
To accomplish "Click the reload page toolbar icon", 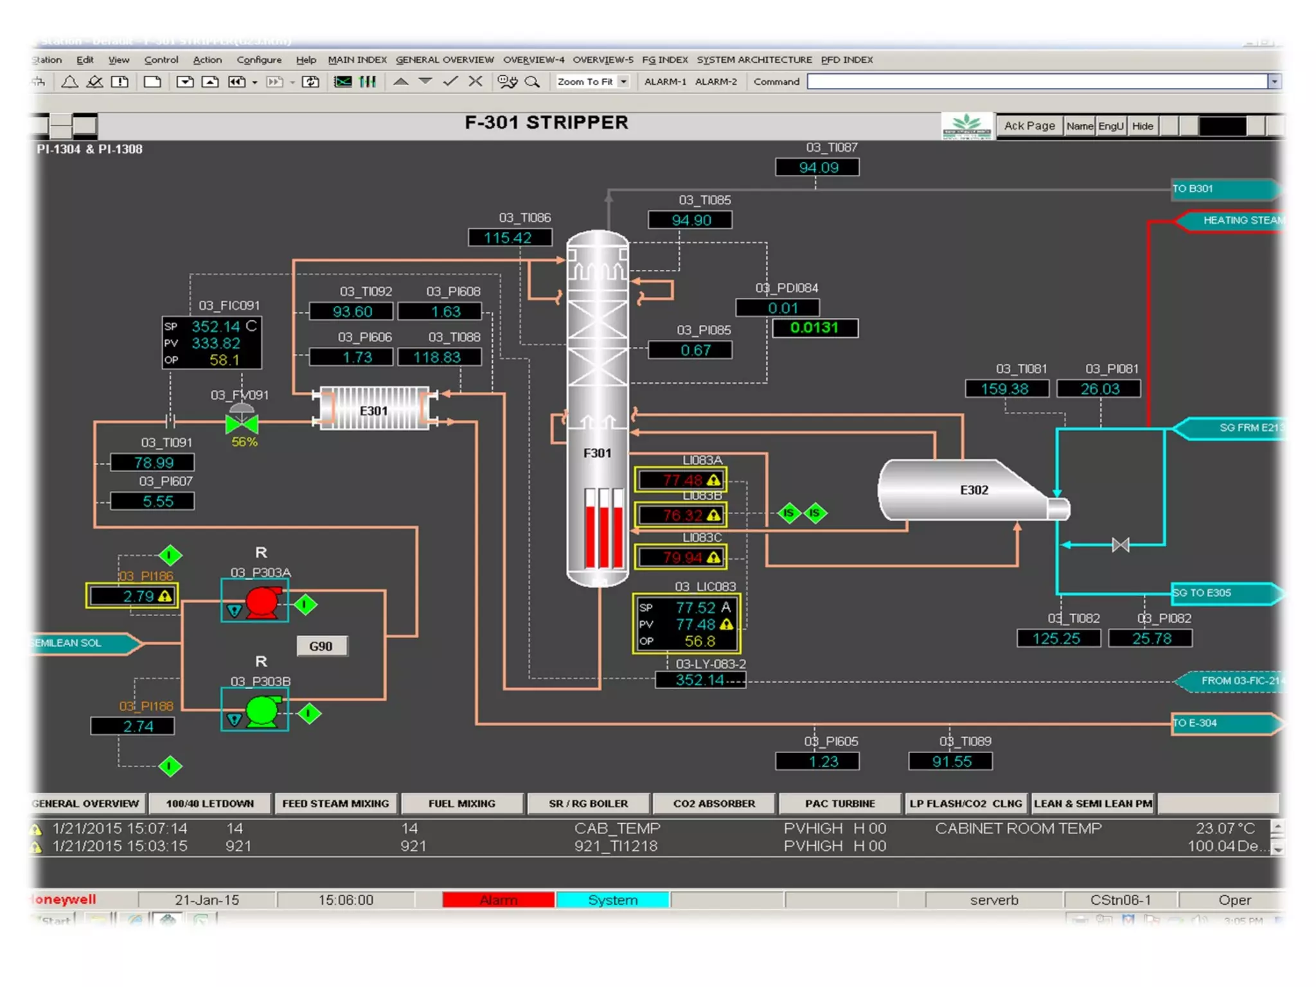I will point(310,82).
